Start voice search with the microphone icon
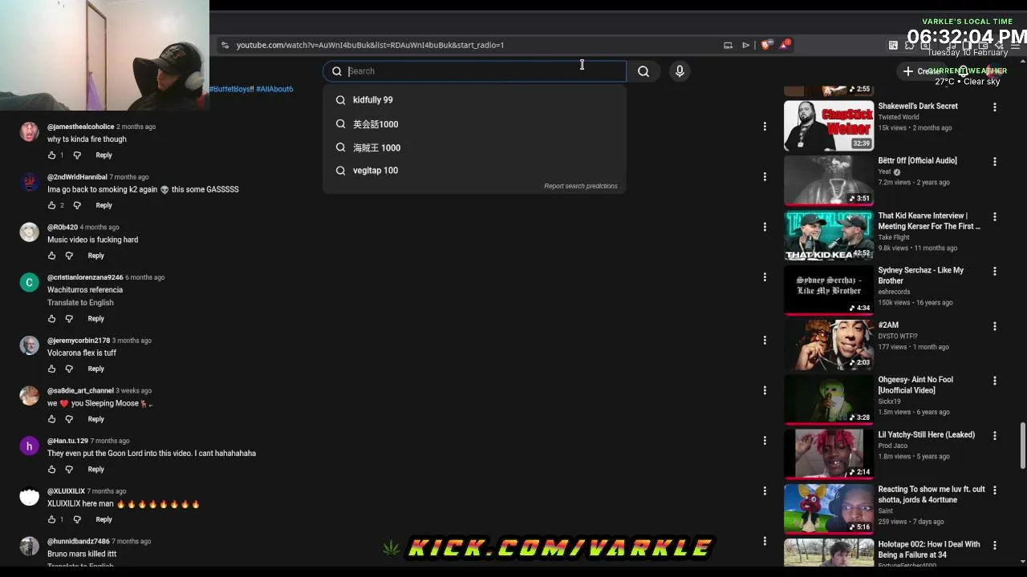The height and width of the screenshot is (577, 1027). coord(680,71)
